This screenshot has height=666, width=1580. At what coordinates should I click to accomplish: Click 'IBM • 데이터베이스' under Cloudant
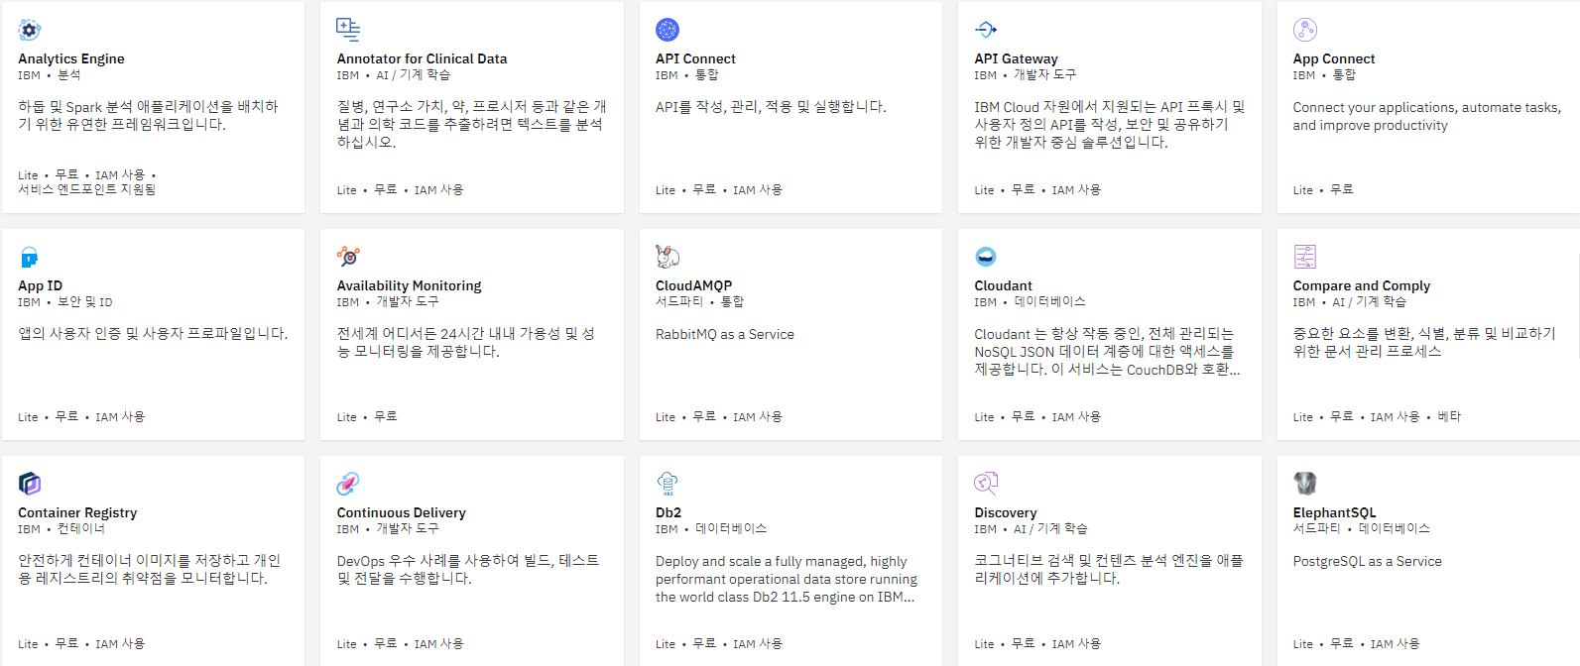tap(1030, 302)
